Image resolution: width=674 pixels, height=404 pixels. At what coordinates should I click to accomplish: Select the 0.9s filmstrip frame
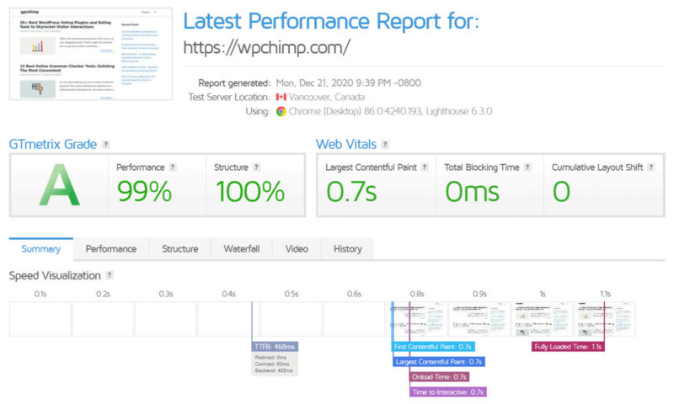tap(479, 319)
